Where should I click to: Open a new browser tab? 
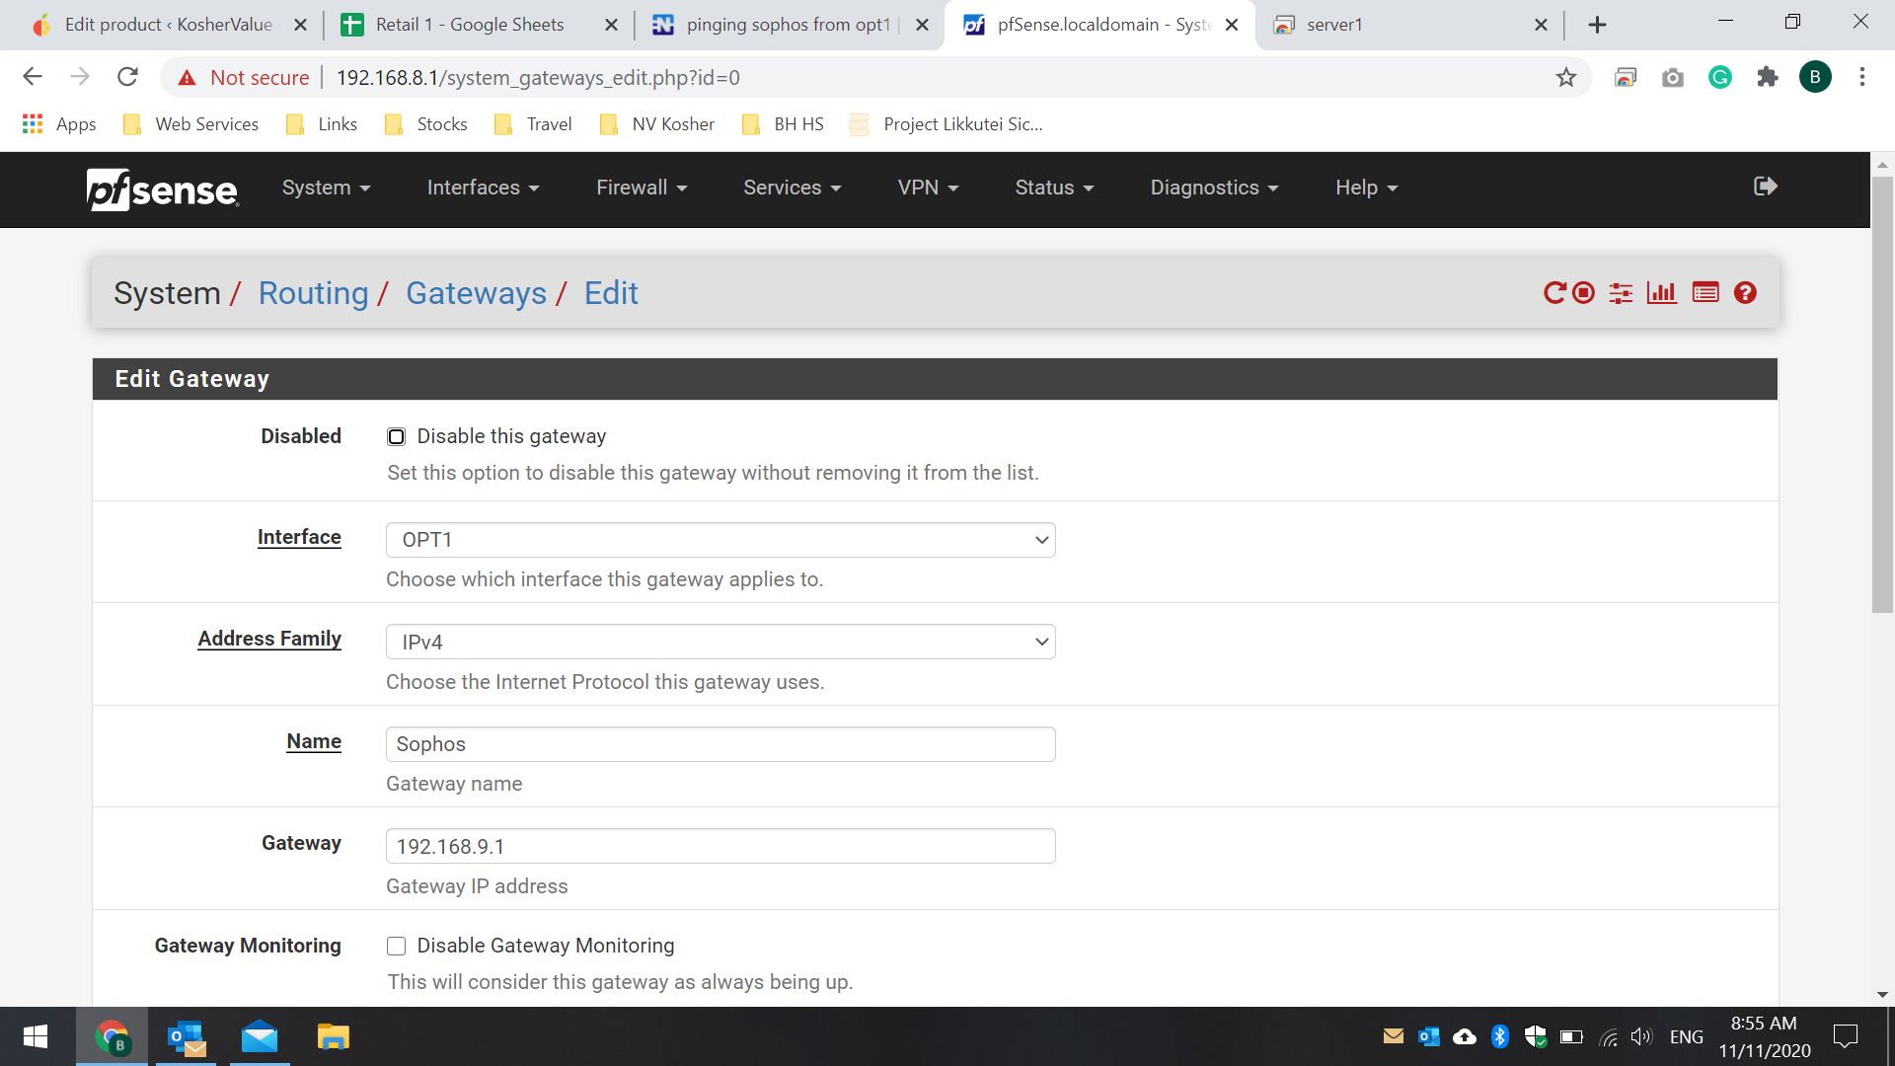(x=1597, y=25)
